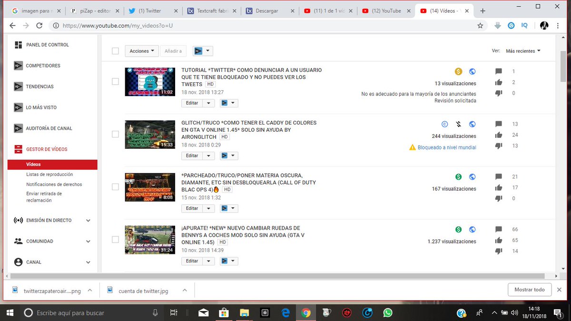The width and height of the screenshot is (571, 321).
Task: Open the ¡APURATE! Bennys ruedas video title
Action: [243, 235]
